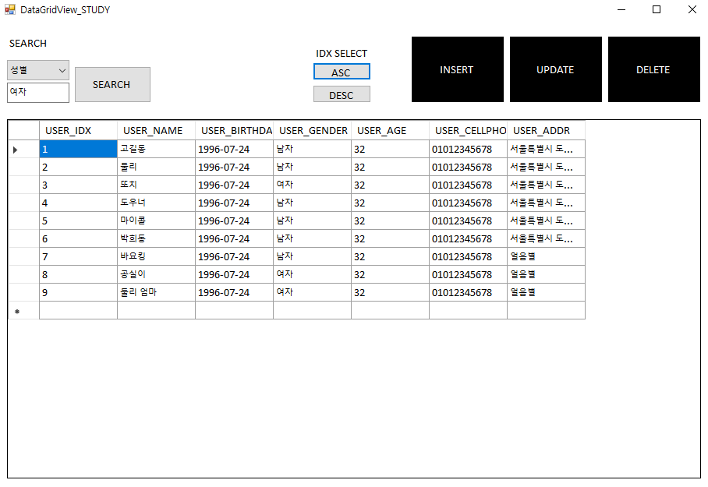Image resolution: width=708 pixels, height=487 pixels.
Task: Click the dropdown arrow next to 성별
Action: (x=62, y=69)
